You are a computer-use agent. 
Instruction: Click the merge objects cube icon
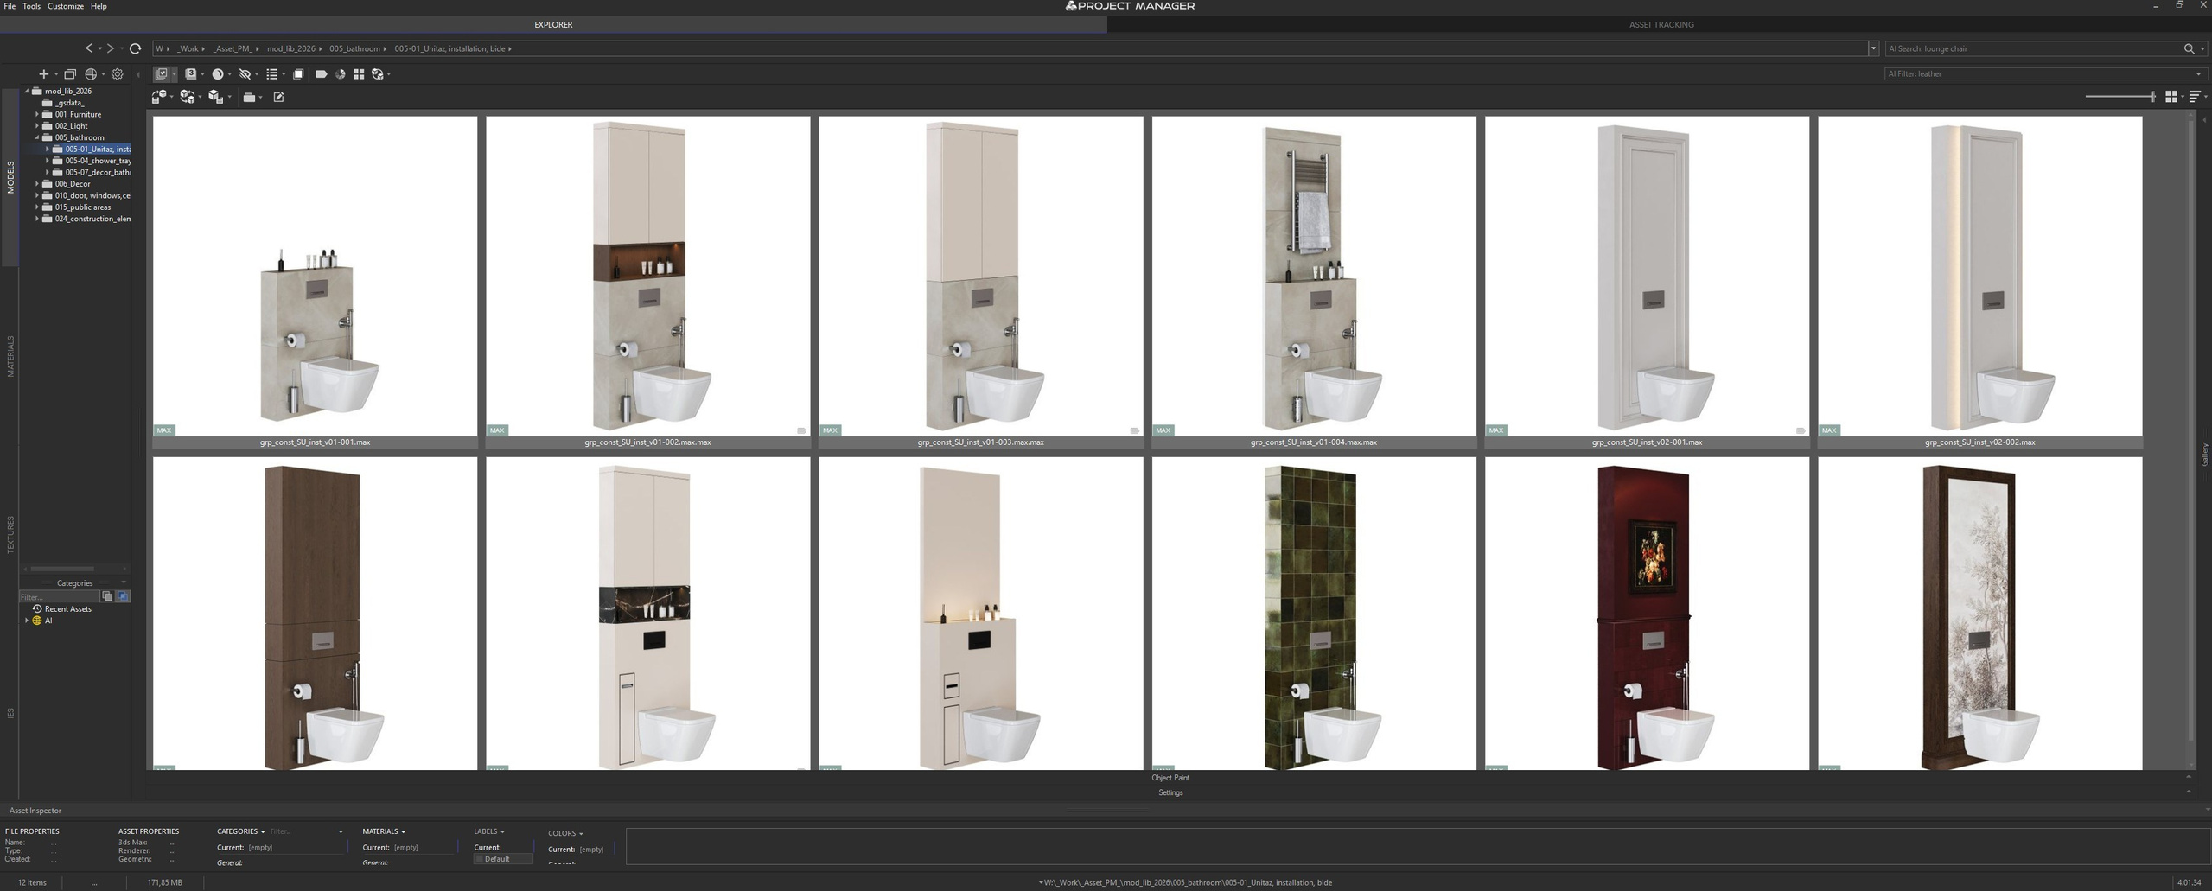[x=159, y=97]
